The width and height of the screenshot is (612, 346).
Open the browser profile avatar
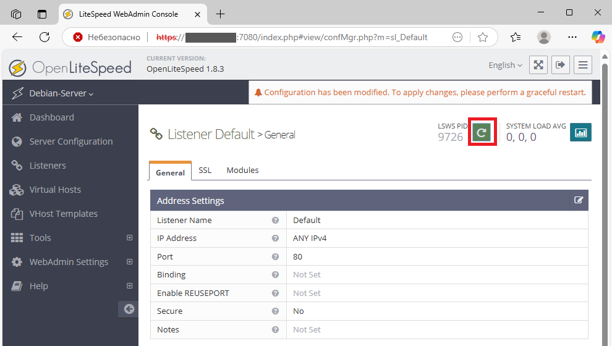[x=544, y=37]
